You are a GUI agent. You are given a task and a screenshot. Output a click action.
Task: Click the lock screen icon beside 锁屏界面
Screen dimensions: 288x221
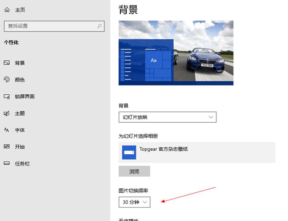(x=7, y=96)
